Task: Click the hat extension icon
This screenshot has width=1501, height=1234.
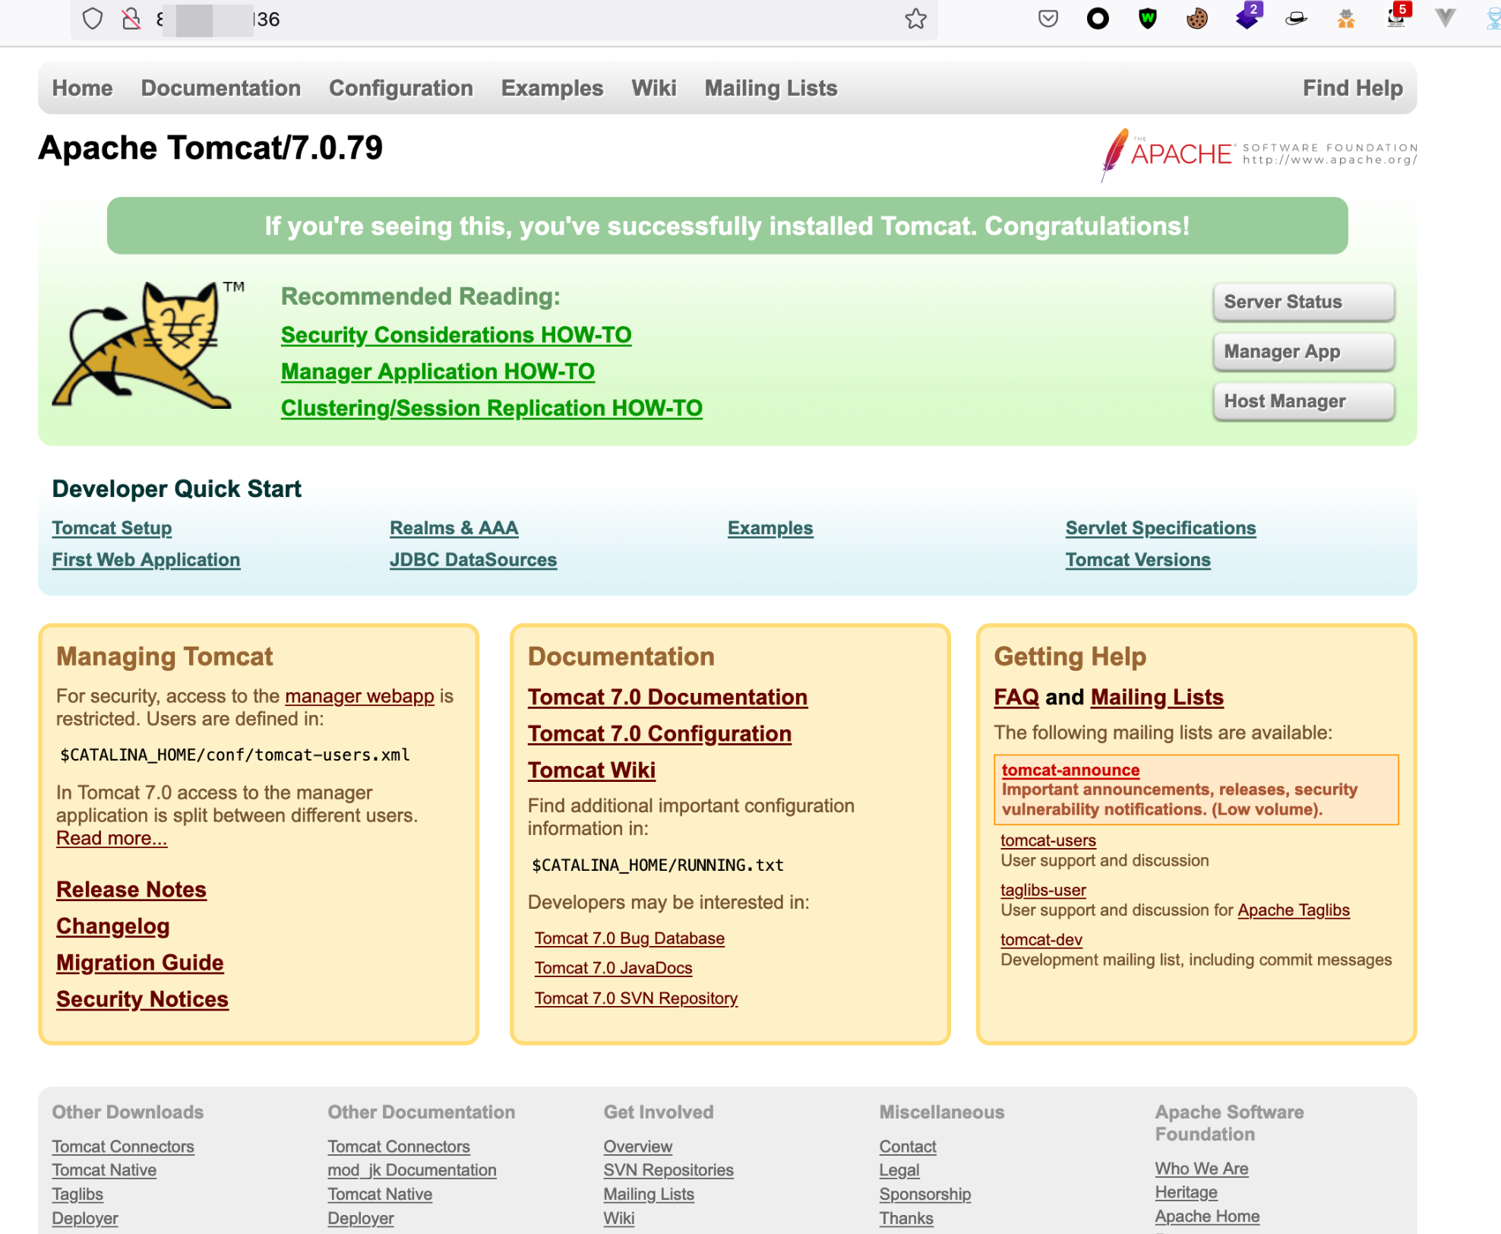Action: tap(1296, 18)
